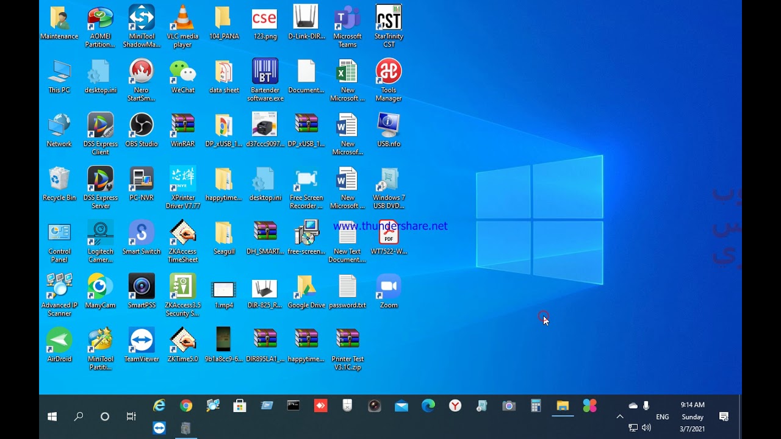Select Bartender software.exe icon
This screenshot has width=781, height=439.
(265, 80)
